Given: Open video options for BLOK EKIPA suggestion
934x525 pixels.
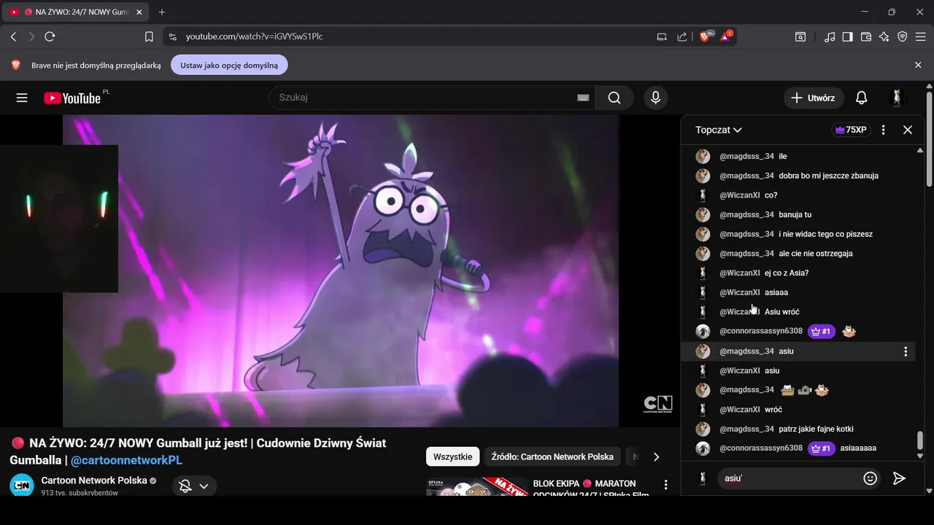Looking at the screenshot, I should (665, 484).
